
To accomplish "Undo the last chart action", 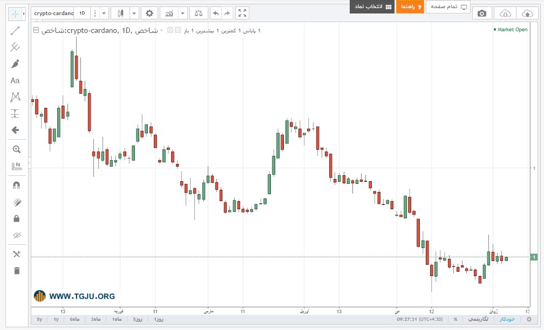I will (x=216, y=13).
